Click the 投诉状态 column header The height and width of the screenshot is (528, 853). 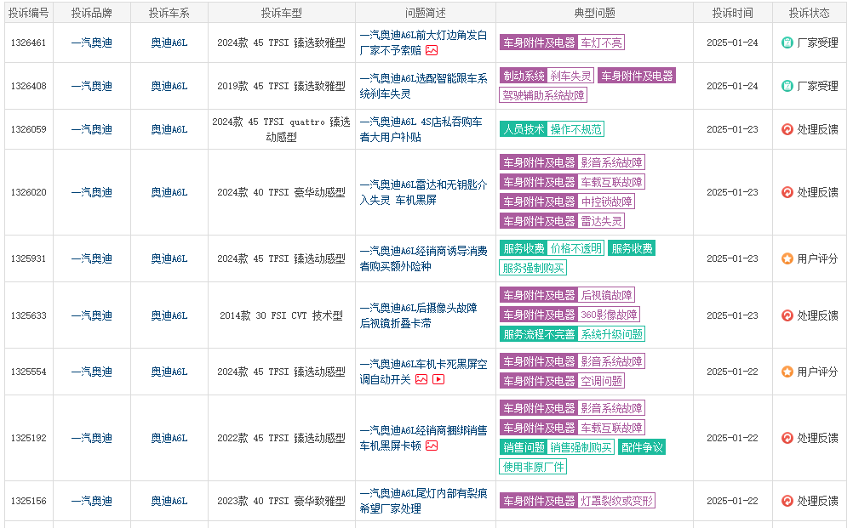(809, 13)
